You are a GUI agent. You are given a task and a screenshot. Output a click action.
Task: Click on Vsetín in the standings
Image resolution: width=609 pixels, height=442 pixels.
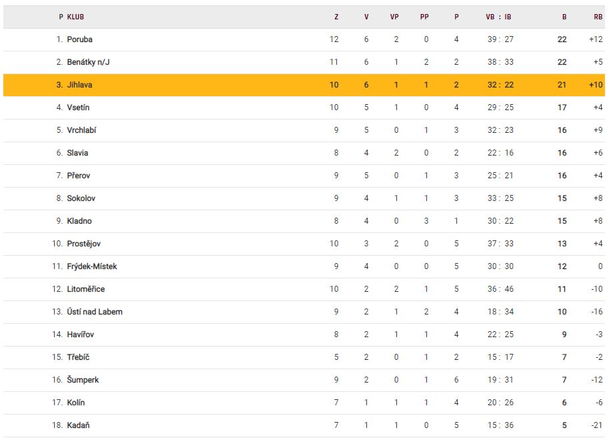point(78,107)
